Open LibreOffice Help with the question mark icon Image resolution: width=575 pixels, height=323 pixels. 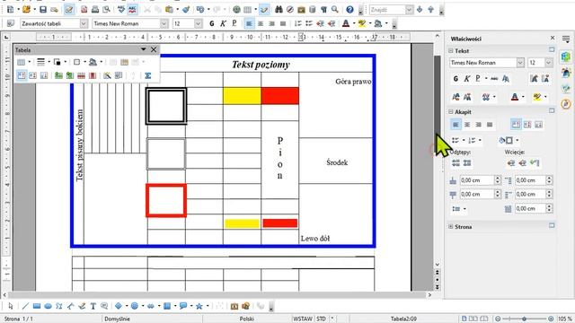click(x=349, y=10)
